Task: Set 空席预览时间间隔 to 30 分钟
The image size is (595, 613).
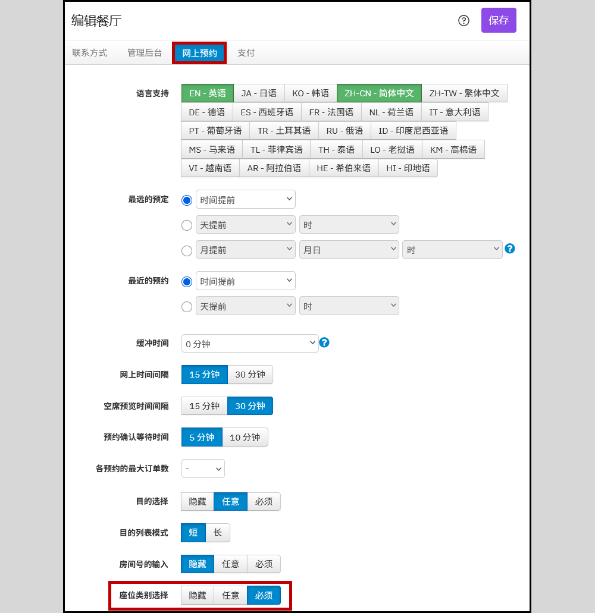Action: (250, 406)
